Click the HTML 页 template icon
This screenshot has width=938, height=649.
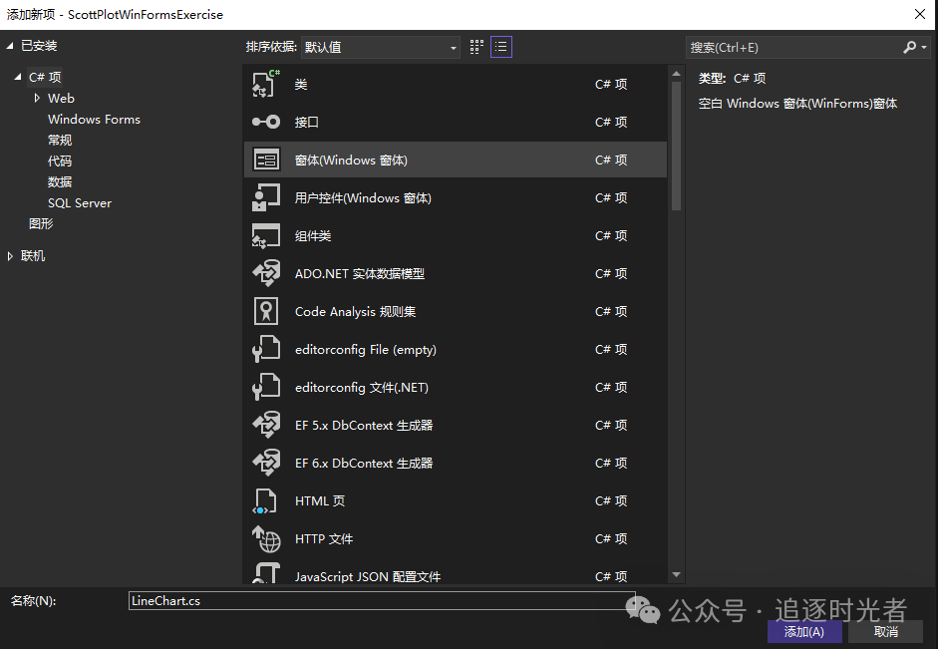265,500
